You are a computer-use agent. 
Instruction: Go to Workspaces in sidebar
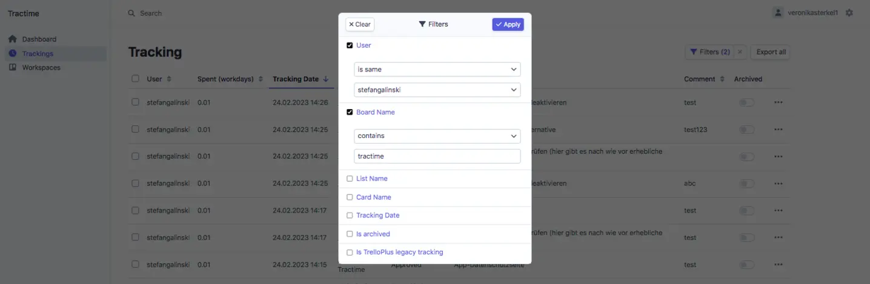click(x=41, y=68)
